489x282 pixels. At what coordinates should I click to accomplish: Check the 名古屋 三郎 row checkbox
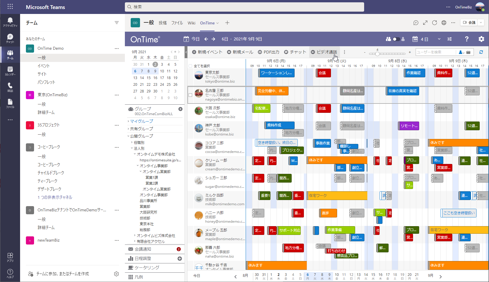click(190, 95)
